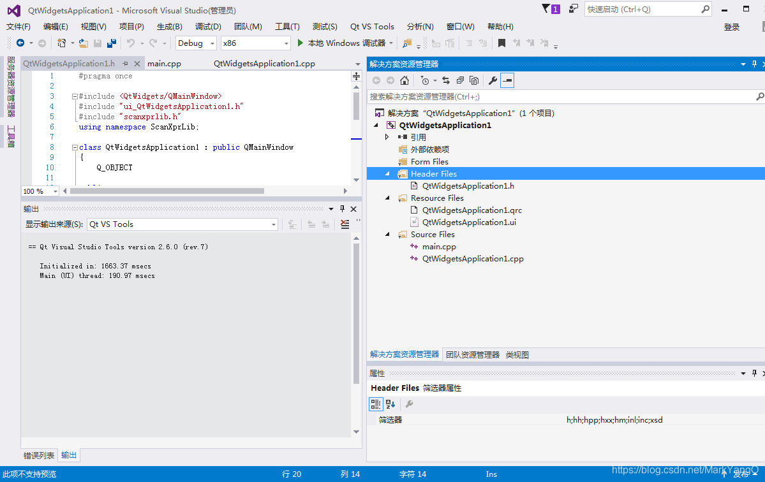Click the bookmark icon in toolbar
The width and height of the screenshot is (765, 482).
501,43
